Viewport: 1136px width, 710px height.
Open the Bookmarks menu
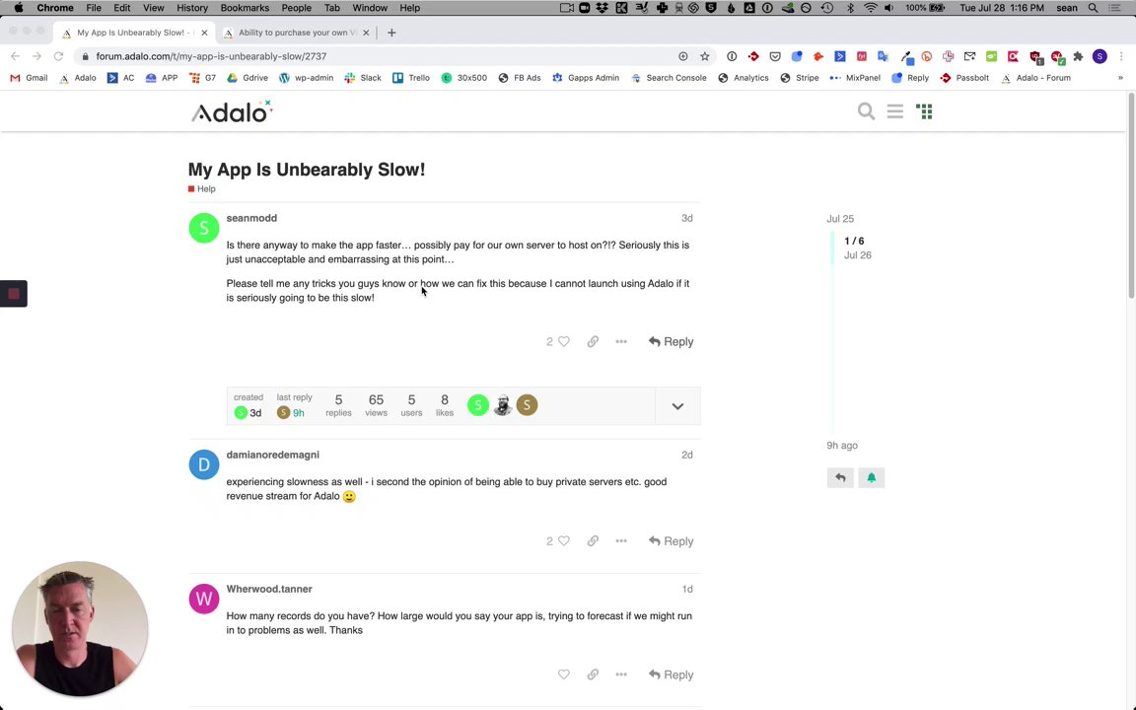coord(245,8)
